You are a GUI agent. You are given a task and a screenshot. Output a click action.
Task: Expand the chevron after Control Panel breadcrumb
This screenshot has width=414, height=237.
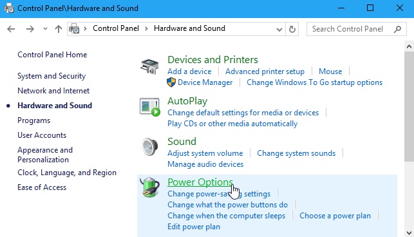pos(146,28)
